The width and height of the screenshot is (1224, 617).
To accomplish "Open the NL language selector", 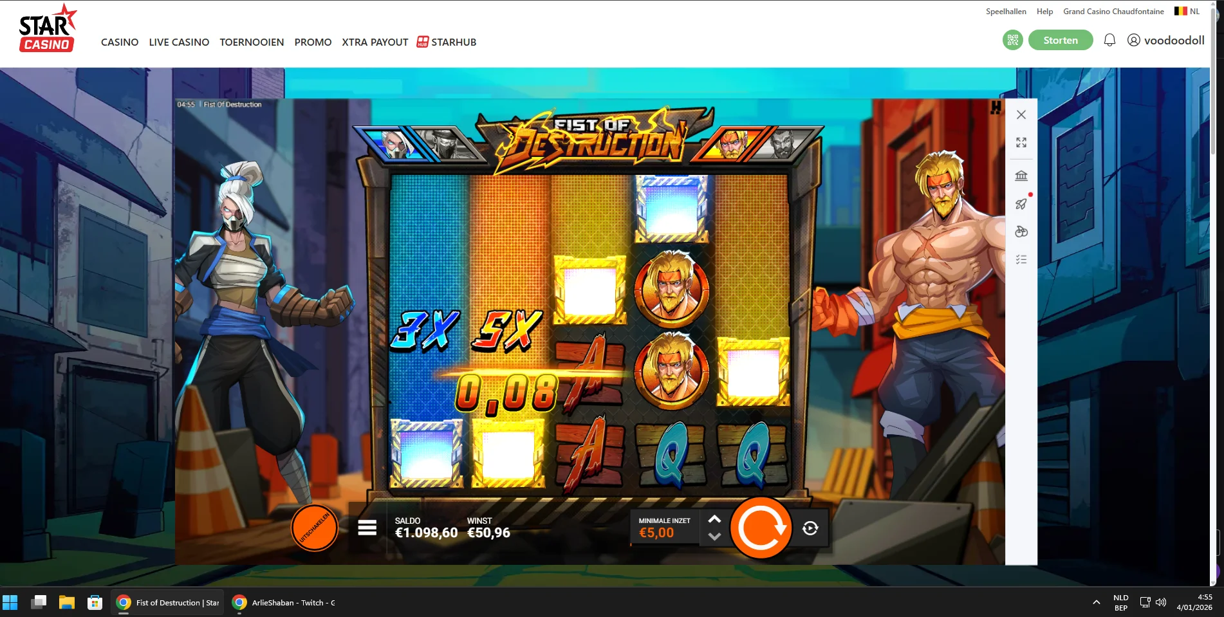I will click(x=1187, y=11).
